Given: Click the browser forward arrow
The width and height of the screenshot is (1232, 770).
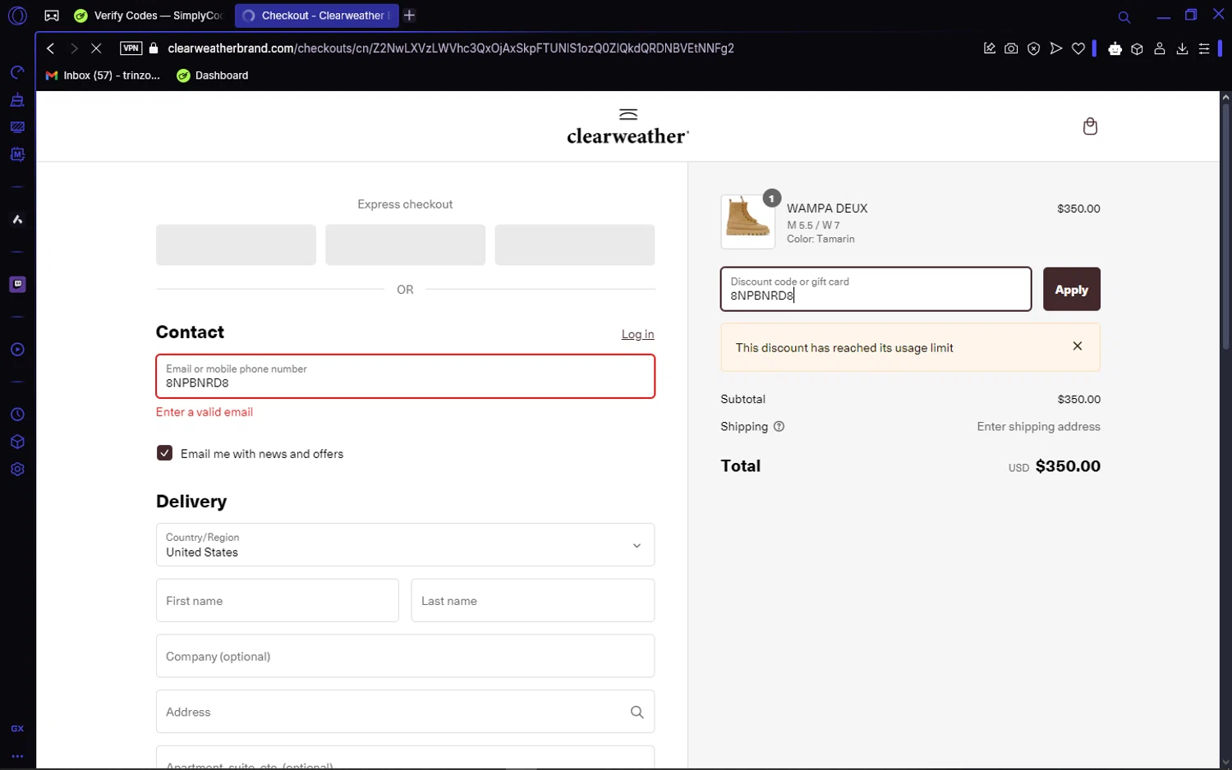Looking at the screenshot, I should 74,48.
